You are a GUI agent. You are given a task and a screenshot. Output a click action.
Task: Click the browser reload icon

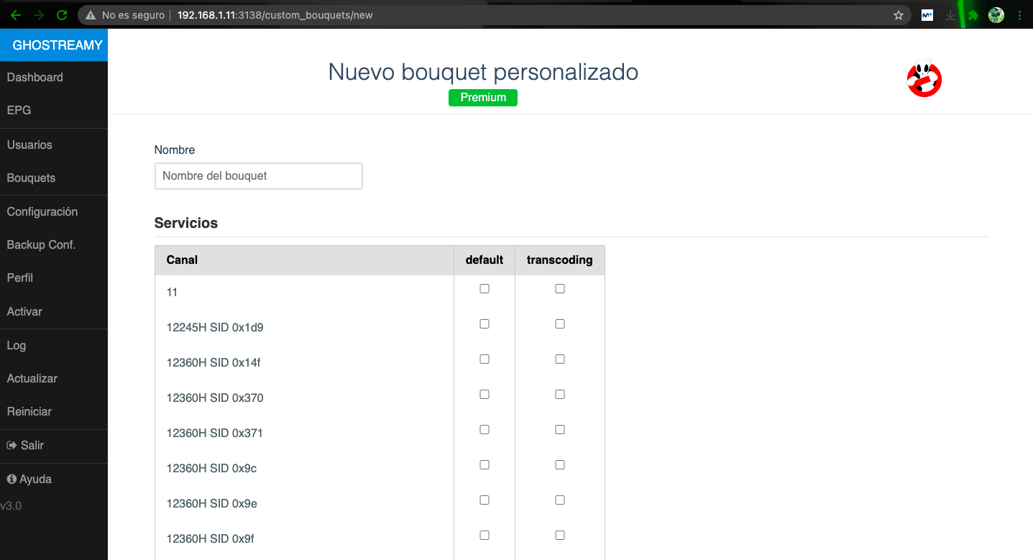(x=62, y=14)
